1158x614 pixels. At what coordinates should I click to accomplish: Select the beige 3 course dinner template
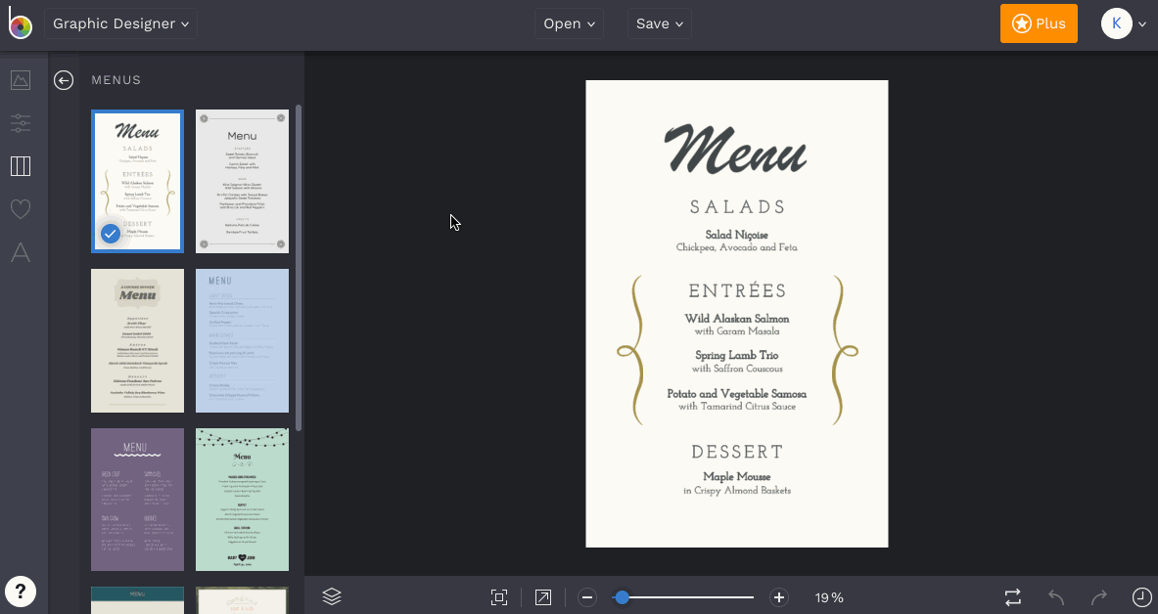pos(137,341)
